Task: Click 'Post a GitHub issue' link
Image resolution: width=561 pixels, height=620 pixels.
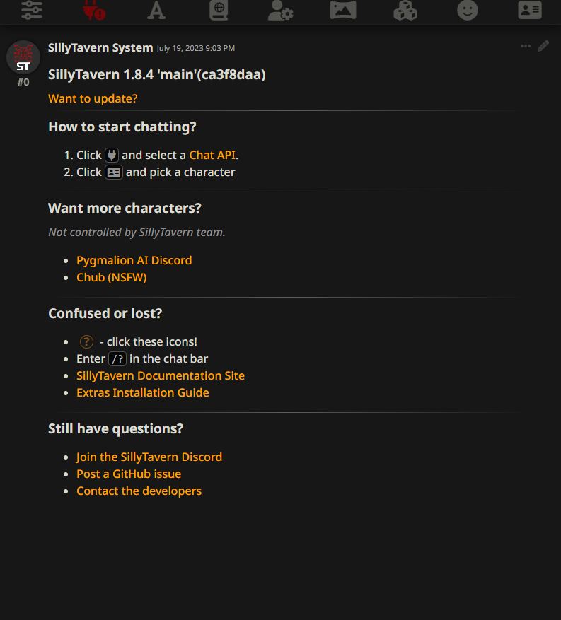Action: (128, 474)
